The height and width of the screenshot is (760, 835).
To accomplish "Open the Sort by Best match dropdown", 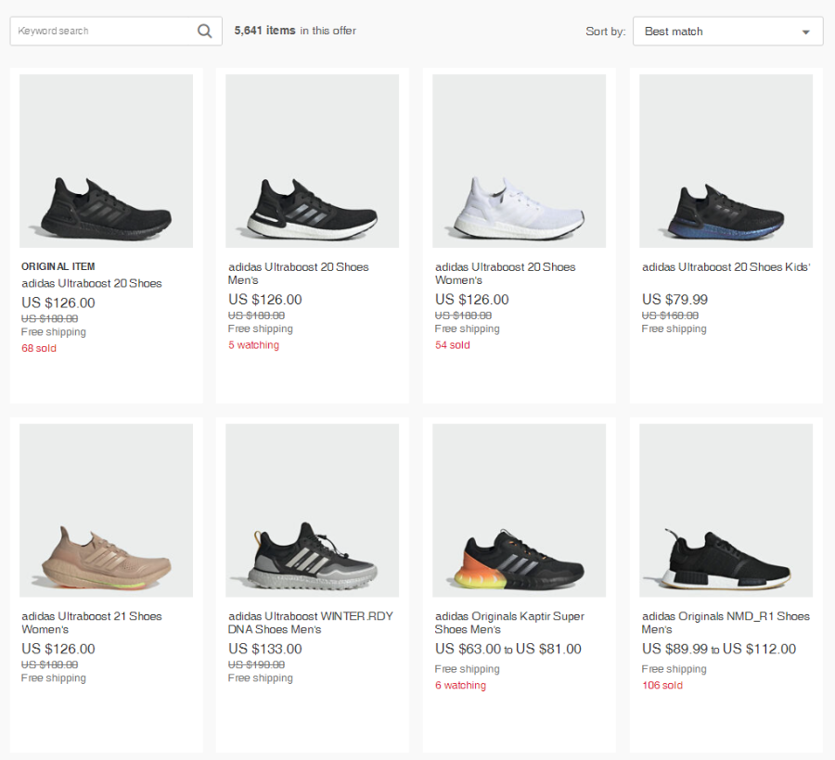I will (x=727, y=31).
